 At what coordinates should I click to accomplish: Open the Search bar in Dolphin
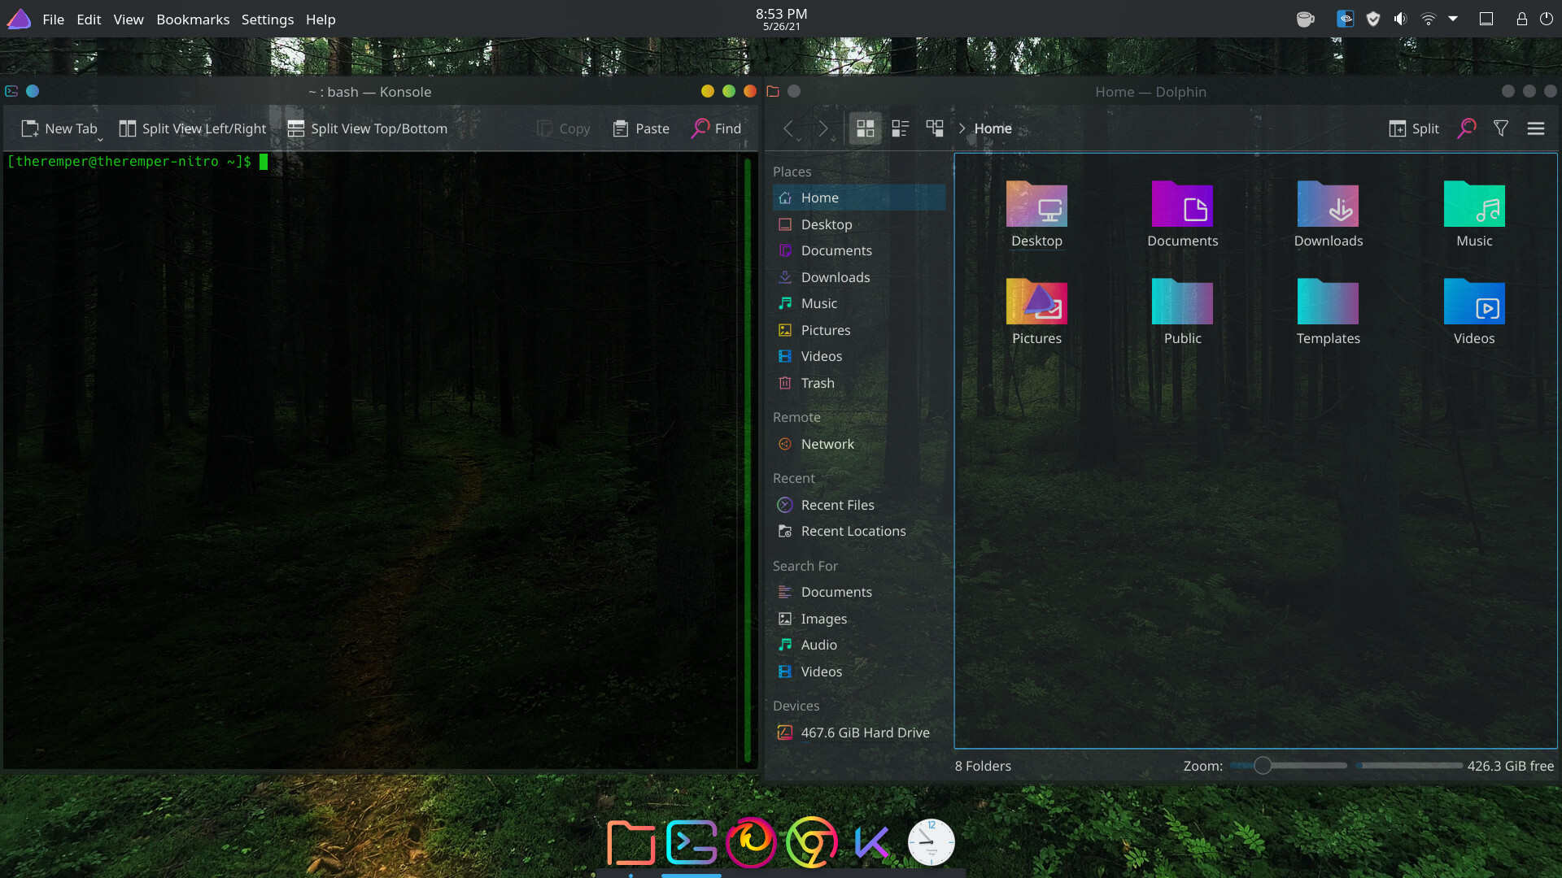coord(1467,128)
